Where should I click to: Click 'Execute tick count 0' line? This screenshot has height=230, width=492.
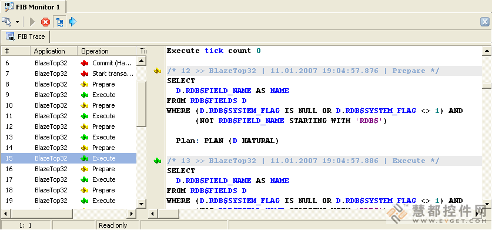point(213,51)
